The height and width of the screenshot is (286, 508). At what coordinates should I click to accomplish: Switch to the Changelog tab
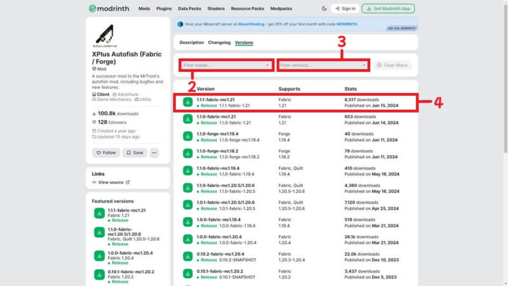pyautogui.click(x=219, y=43)
